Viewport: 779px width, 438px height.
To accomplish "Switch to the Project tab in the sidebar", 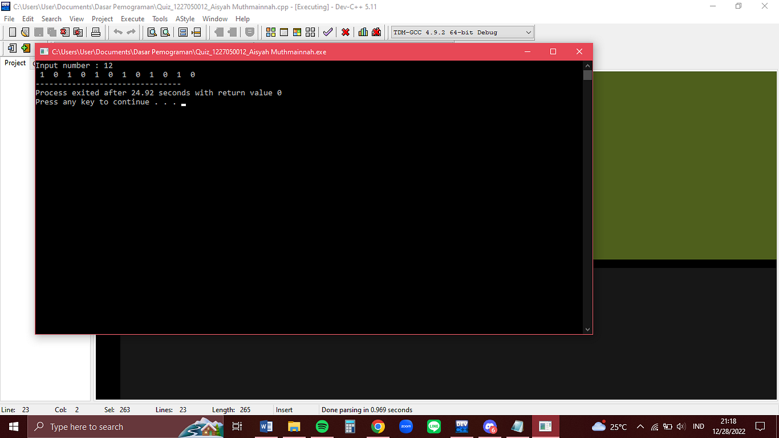I will tap(15, 63).
